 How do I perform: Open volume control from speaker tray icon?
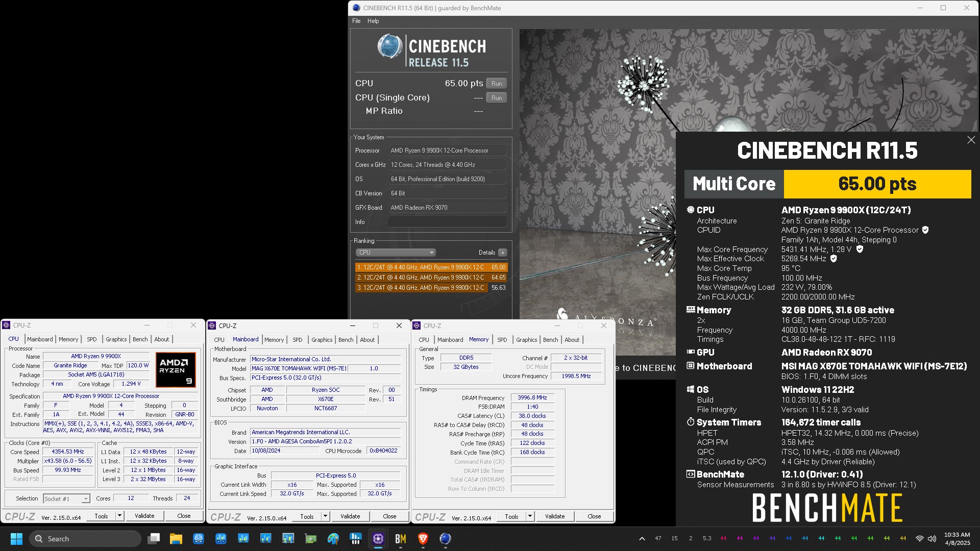(x=932, y=539)
